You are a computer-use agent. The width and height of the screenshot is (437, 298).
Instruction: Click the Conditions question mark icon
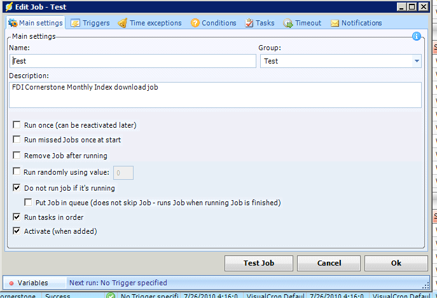pyautogui.click(x=195, y=23)
